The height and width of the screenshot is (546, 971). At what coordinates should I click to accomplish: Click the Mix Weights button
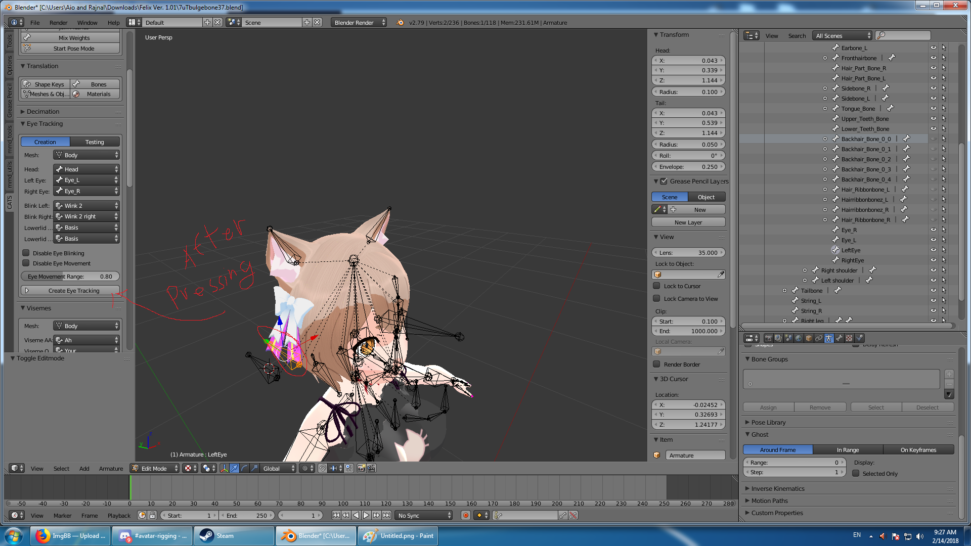70,37
